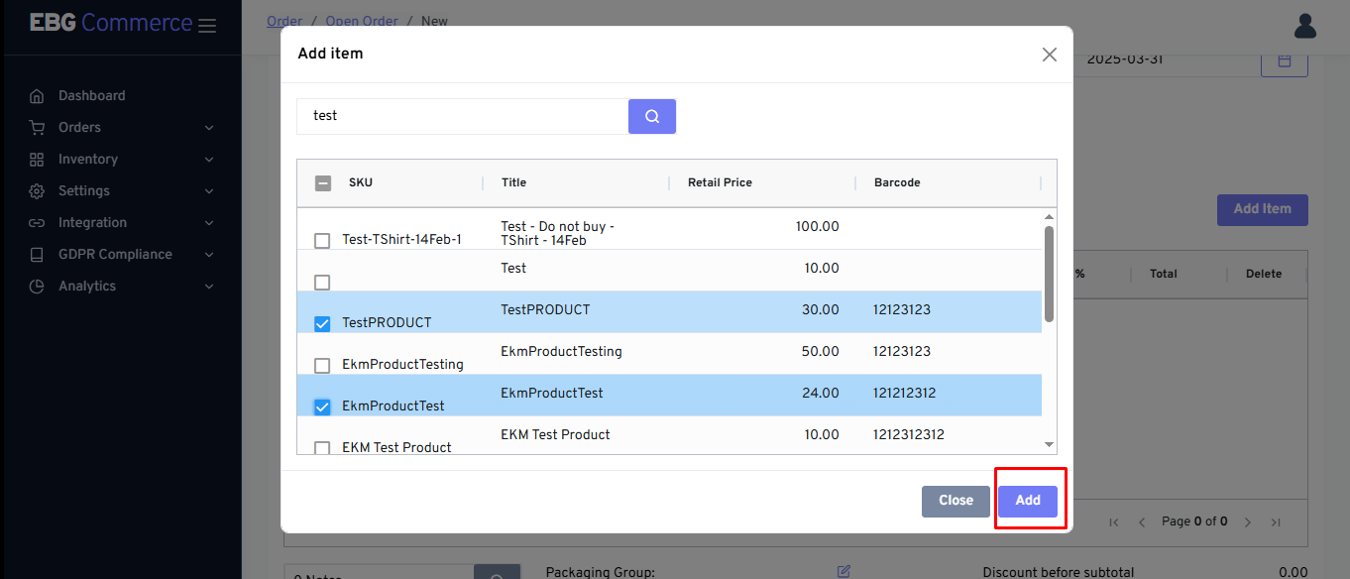Image resolution: width=1350 pixels, height=579 pixels.
Task: Expand the Inventory sidebar section
Action: click(87, 159)
